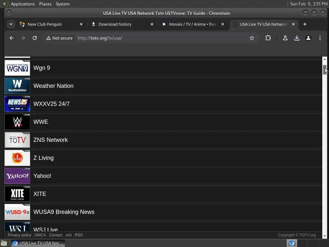329x247 pixels.
Task: Open the ZNS Network channel link
Action: point(50,140)
